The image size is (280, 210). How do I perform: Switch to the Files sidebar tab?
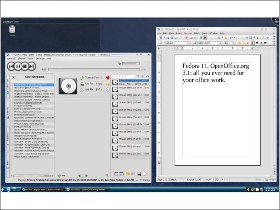[x=8, y=164]
